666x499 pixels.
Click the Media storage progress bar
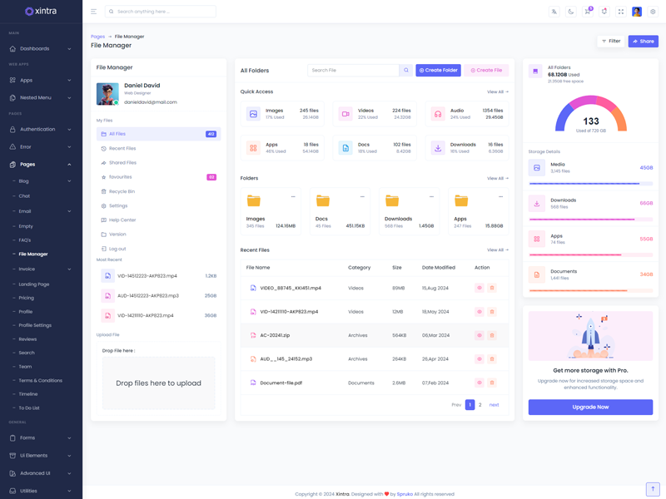pos(590,184)
